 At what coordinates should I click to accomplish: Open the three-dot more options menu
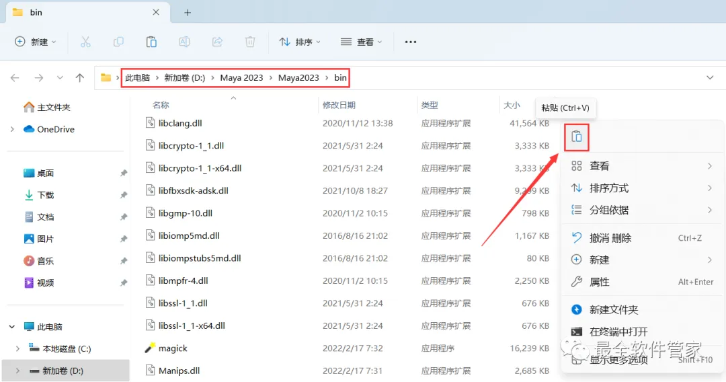coord(411,42)
